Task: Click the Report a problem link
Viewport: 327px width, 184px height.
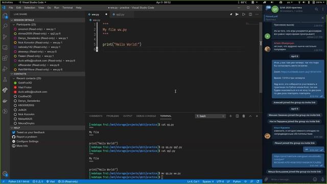Action: [27, 137]
